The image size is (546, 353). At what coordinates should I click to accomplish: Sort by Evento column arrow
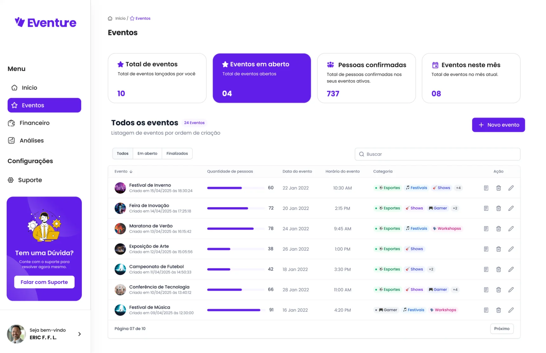click(x=131, y=171)
